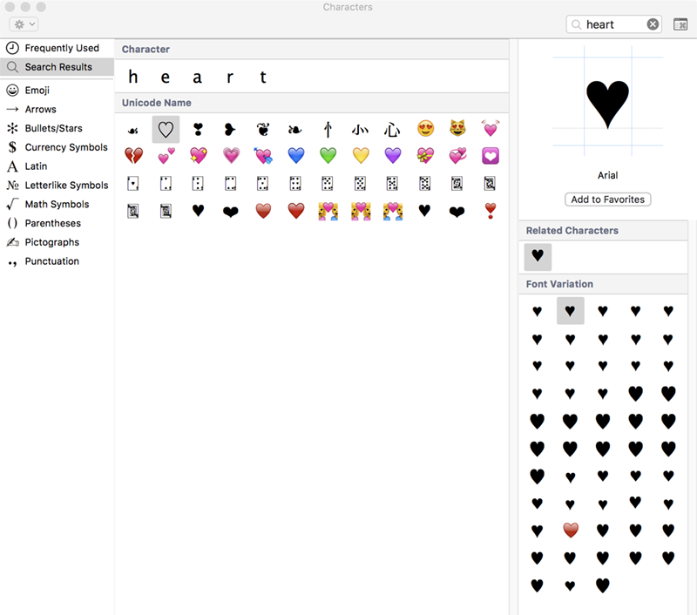Pick the highlighted heart font variation
The image size is (697, 615).
coord(571,311)
